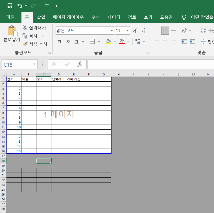This screenshot has height=213, width=214.
Task: Open the 데이터 tab
Action: click(114, 17)
